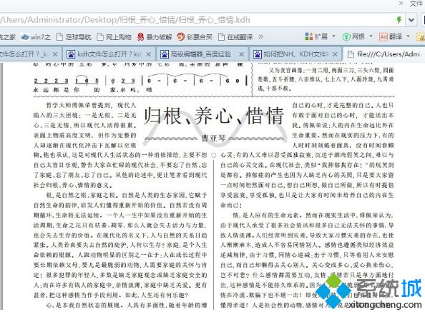Click the Baidu paw icon on 如何把NH tab
This screenshot has width=425, height=312.
(258, 54)
